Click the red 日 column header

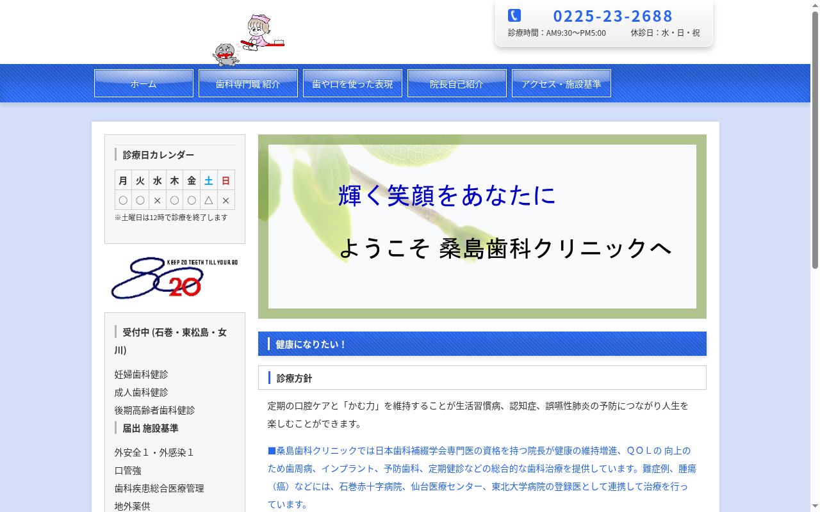225,180
